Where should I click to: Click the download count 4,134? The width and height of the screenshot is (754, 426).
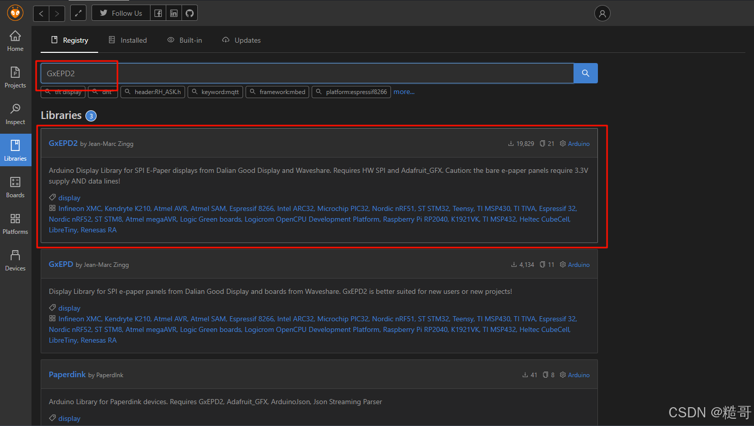tap(523, 265)
